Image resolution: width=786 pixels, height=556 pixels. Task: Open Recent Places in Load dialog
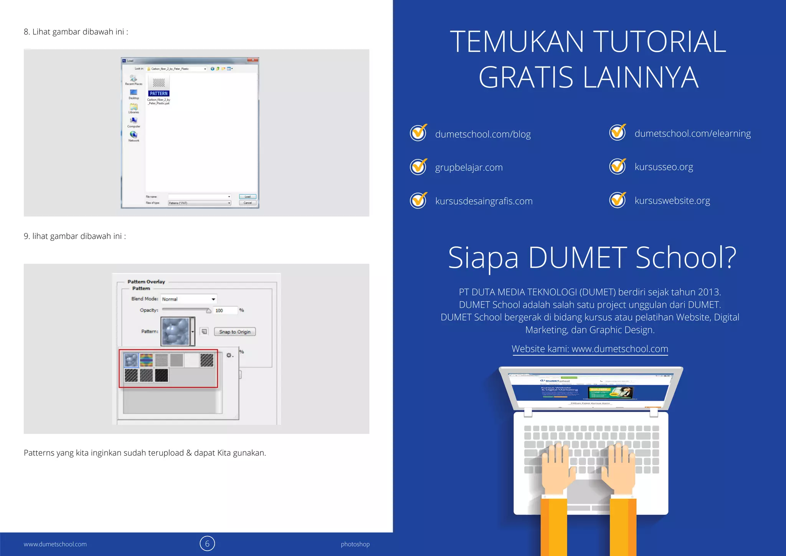click(134, 80)
